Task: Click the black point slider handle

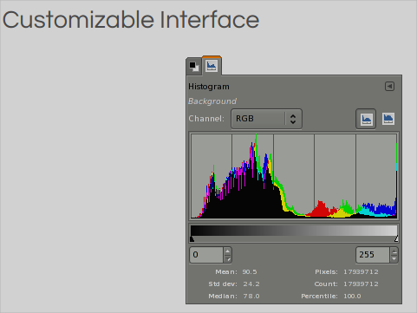Action: (192, 238)
